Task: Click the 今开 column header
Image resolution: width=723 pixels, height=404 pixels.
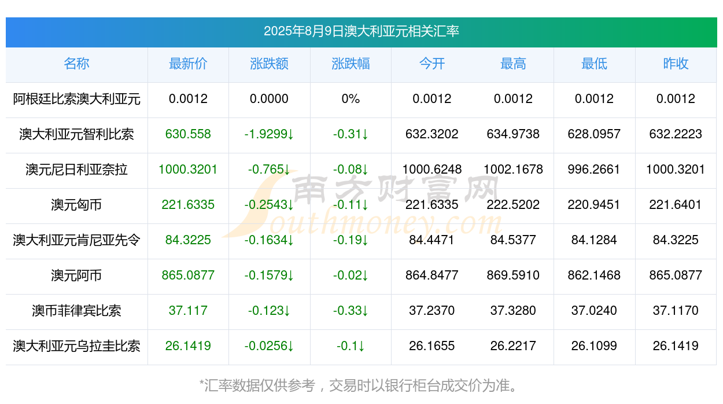Action: click(432, 64)
